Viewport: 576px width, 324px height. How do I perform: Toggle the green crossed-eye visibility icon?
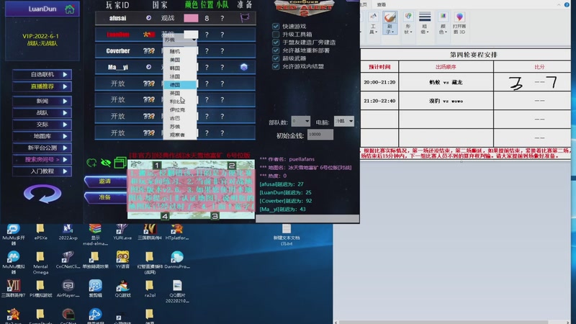[x=106, y=163]
